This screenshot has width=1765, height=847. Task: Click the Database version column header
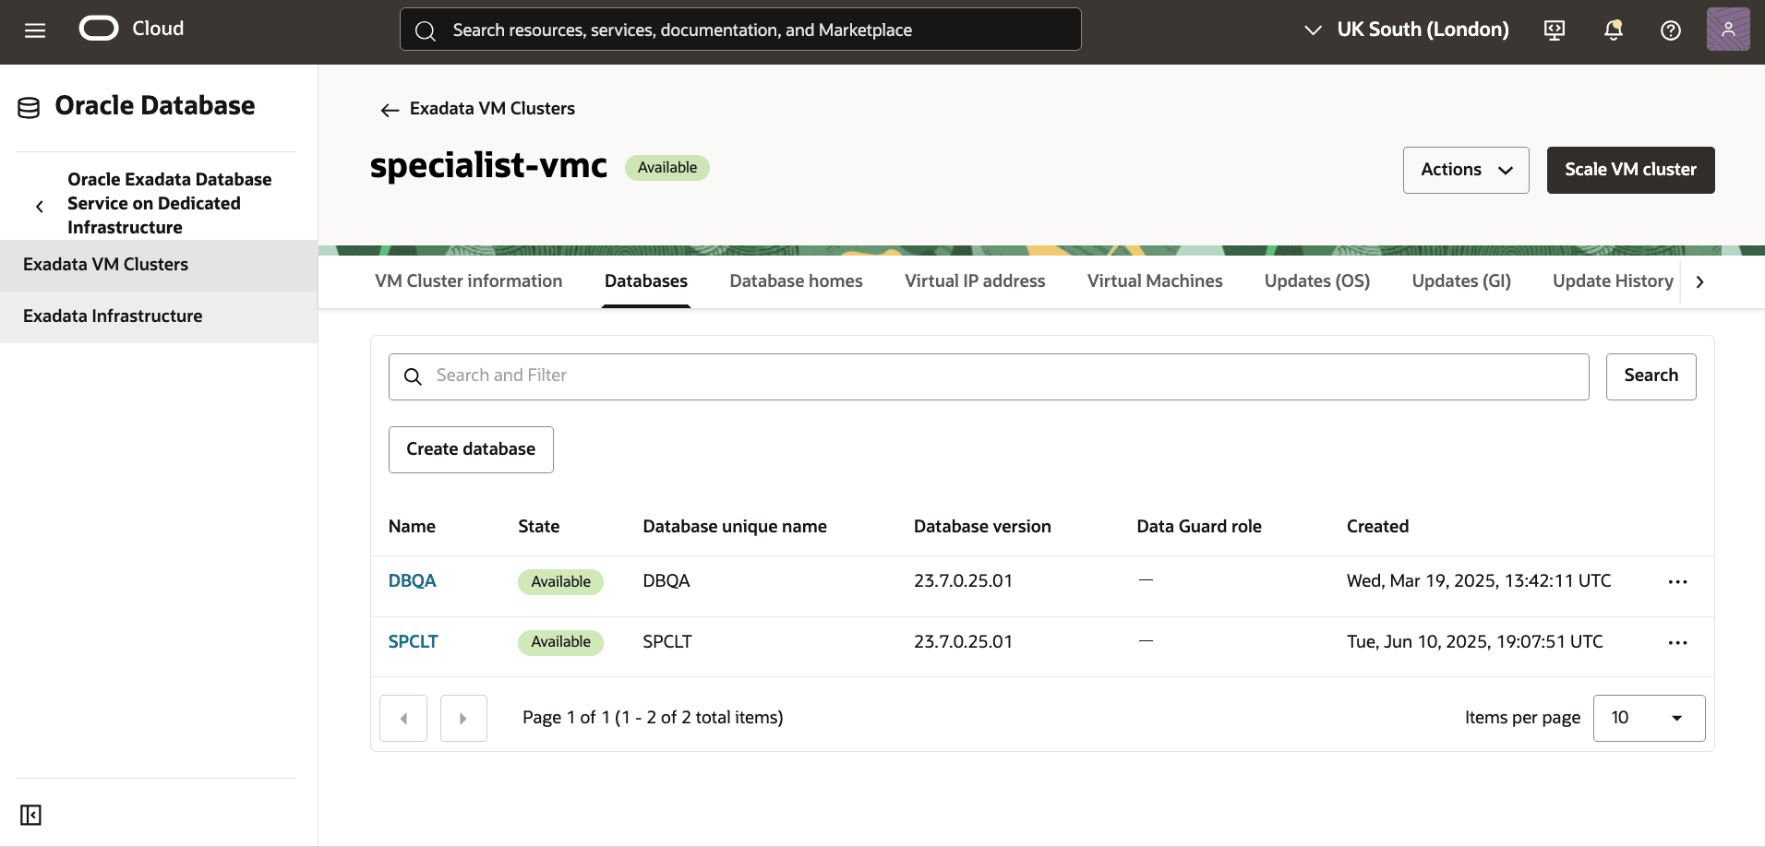[982, 527]
